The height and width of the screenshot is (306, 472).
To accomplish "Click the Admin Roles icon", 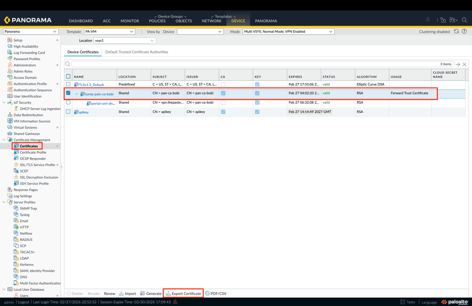I will point(10,71).
